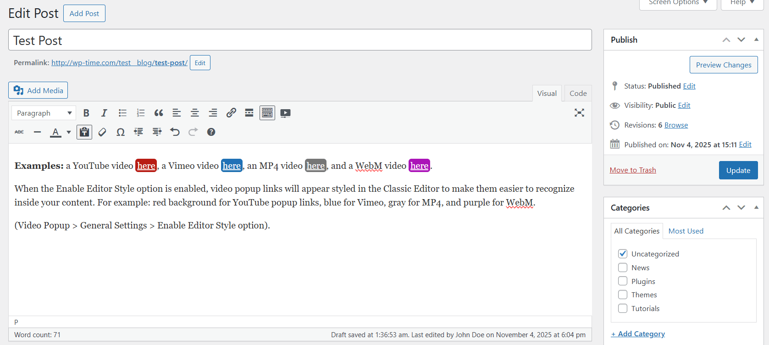Click the video popup toolbar icon
The height and width of the screenshot is (345, 769).
[285, 113]
